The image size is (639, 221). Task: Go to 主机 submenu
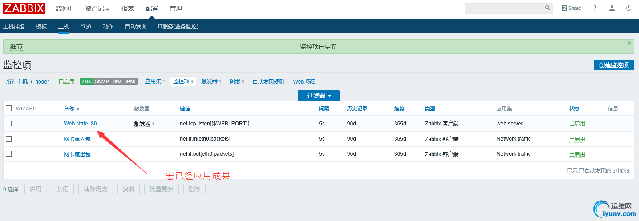click(64, 26)
